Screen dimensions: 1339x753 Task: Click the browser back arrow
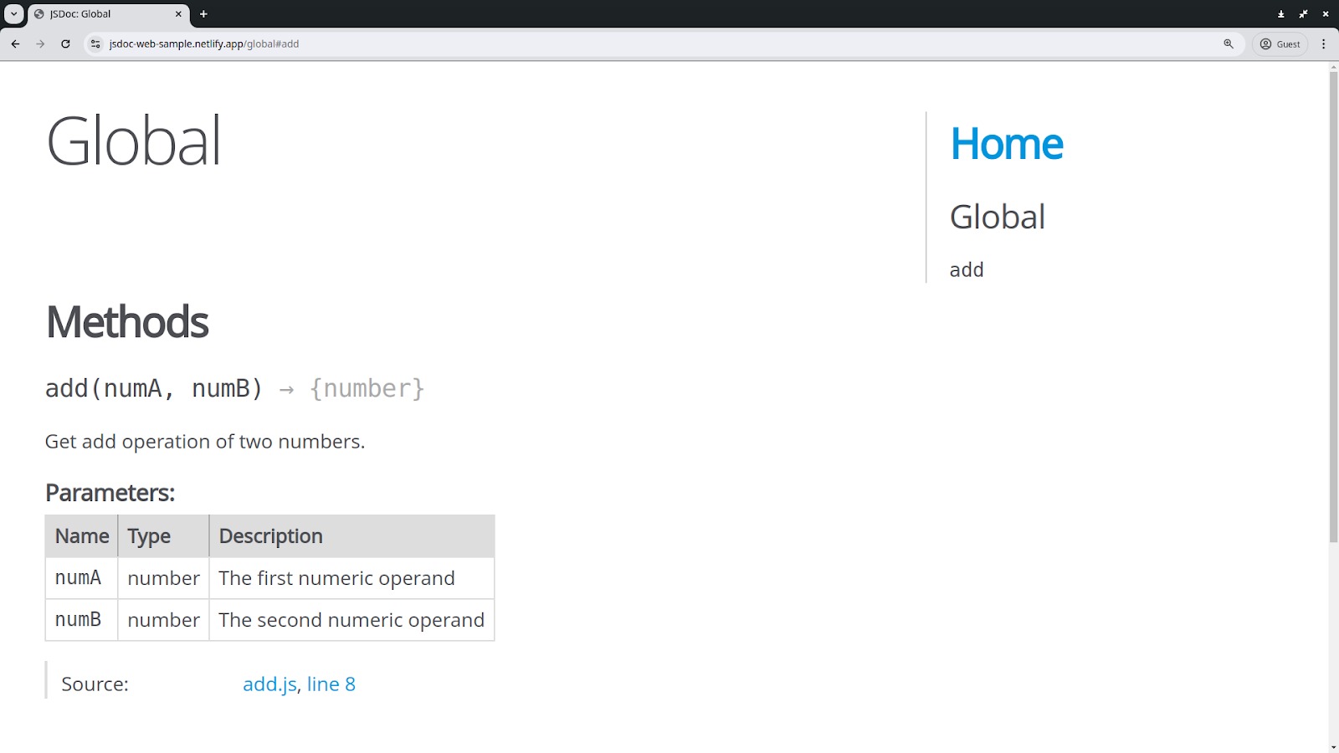point(15,44)
